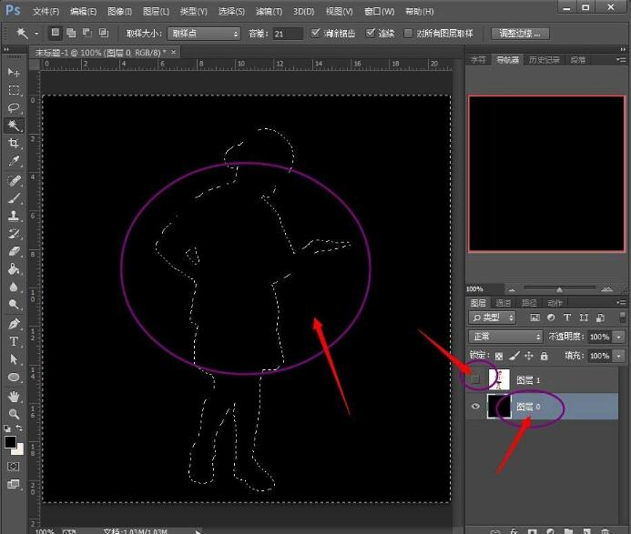Viewport: 631px width, 534px height.
Task: Enable 对所有图层取样 checkbox
Action: (x=407, y=33)
